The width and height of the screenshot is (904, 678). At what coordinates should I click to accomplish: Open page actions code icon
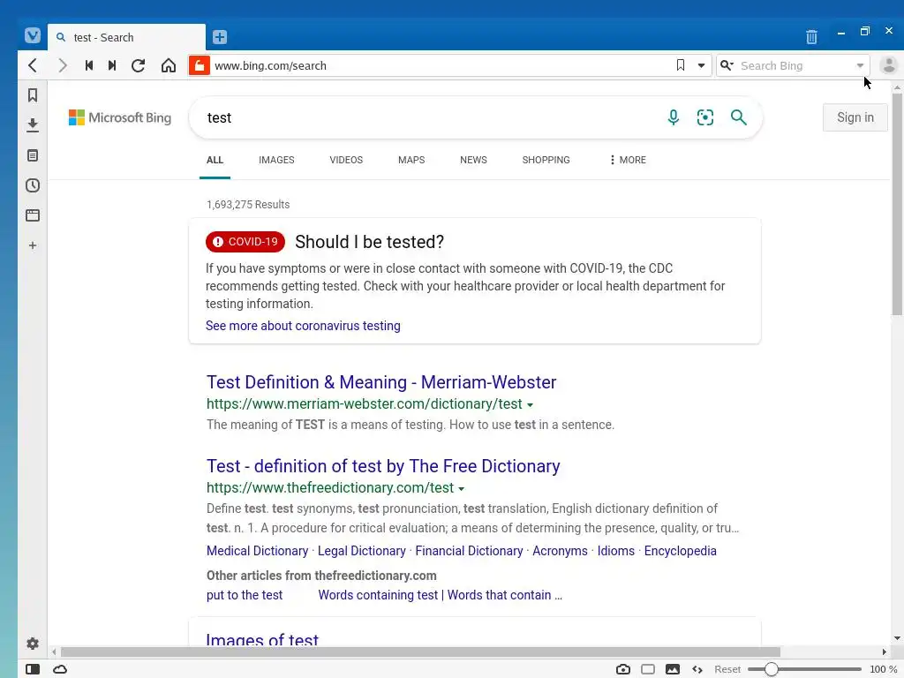click(697, 669)
